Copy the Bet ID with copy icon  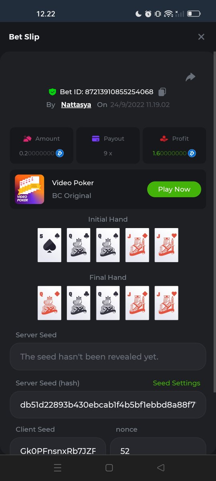coord(162,92)
